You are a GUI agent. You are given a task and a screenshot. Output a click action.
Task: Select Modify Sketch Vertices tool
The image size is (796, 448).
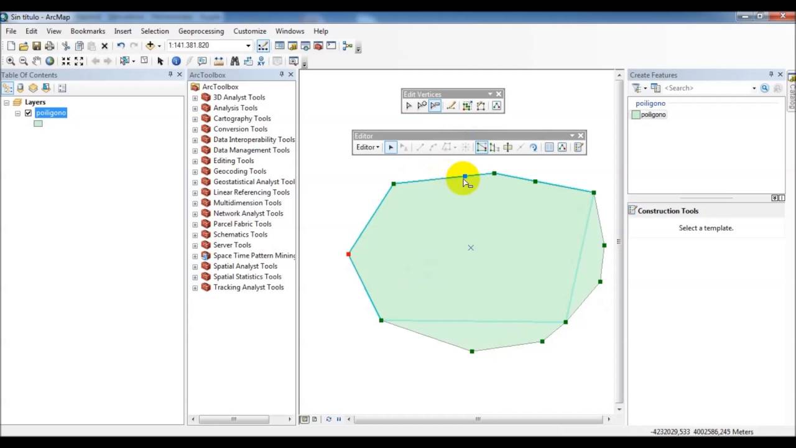[x=409, y=106]
